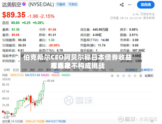The width and height of the screenshot is (162, 124).
Task: Select the 日K chart tab
Action: tap(25, 70)
